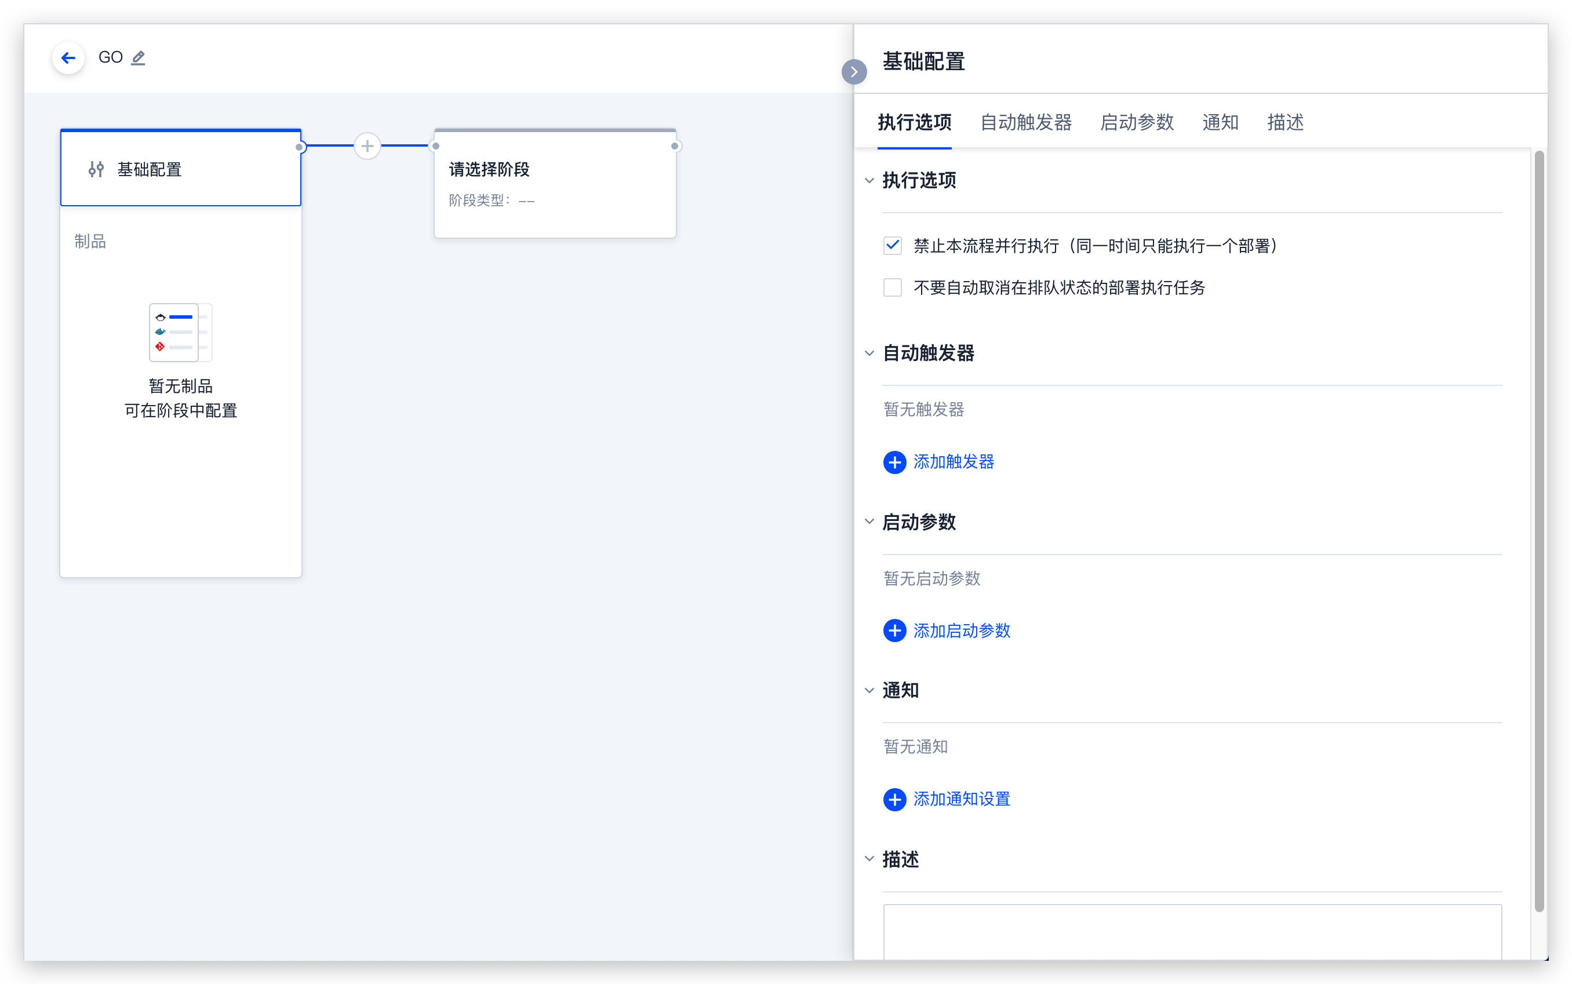Collapse the 自动触发器 section
The width and height of the screenshot is (1572, 984).
pos(869,353)
